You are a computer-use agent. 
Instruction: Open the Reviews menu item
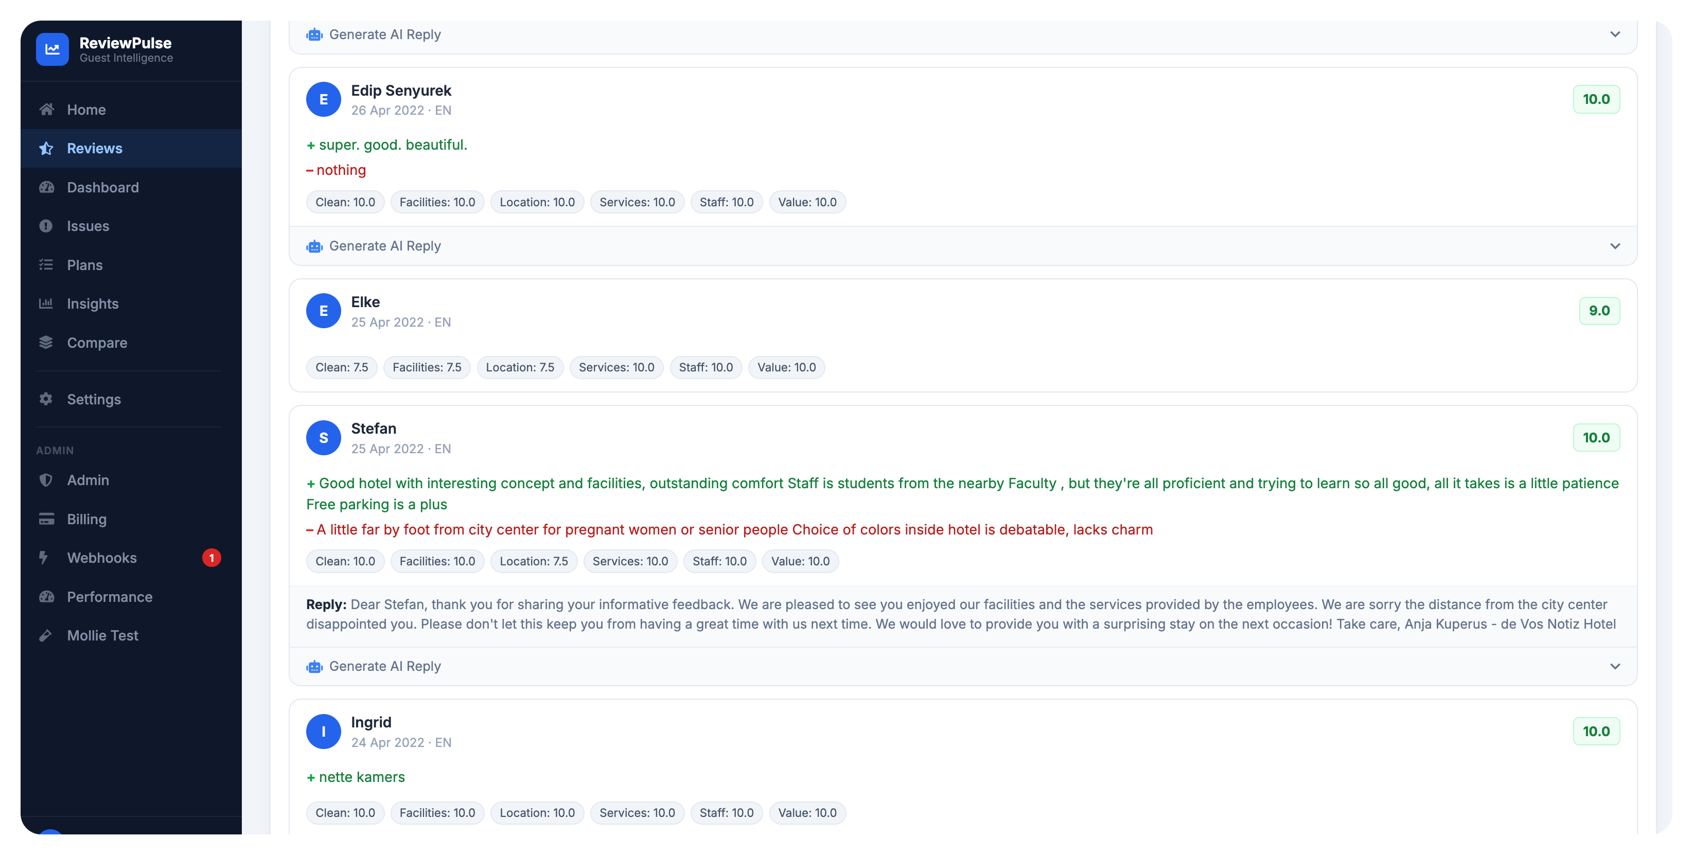point(131,148)
